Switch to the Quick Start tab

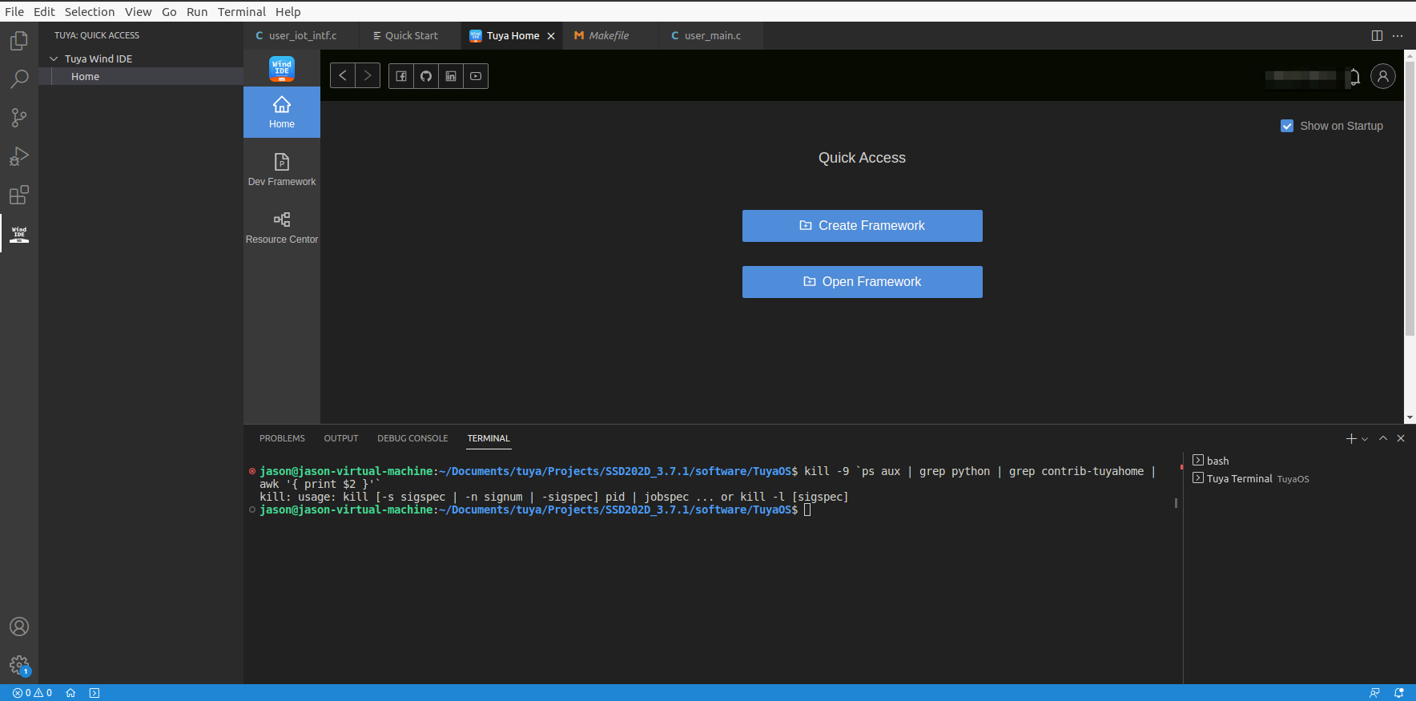(x=411, y=35)
